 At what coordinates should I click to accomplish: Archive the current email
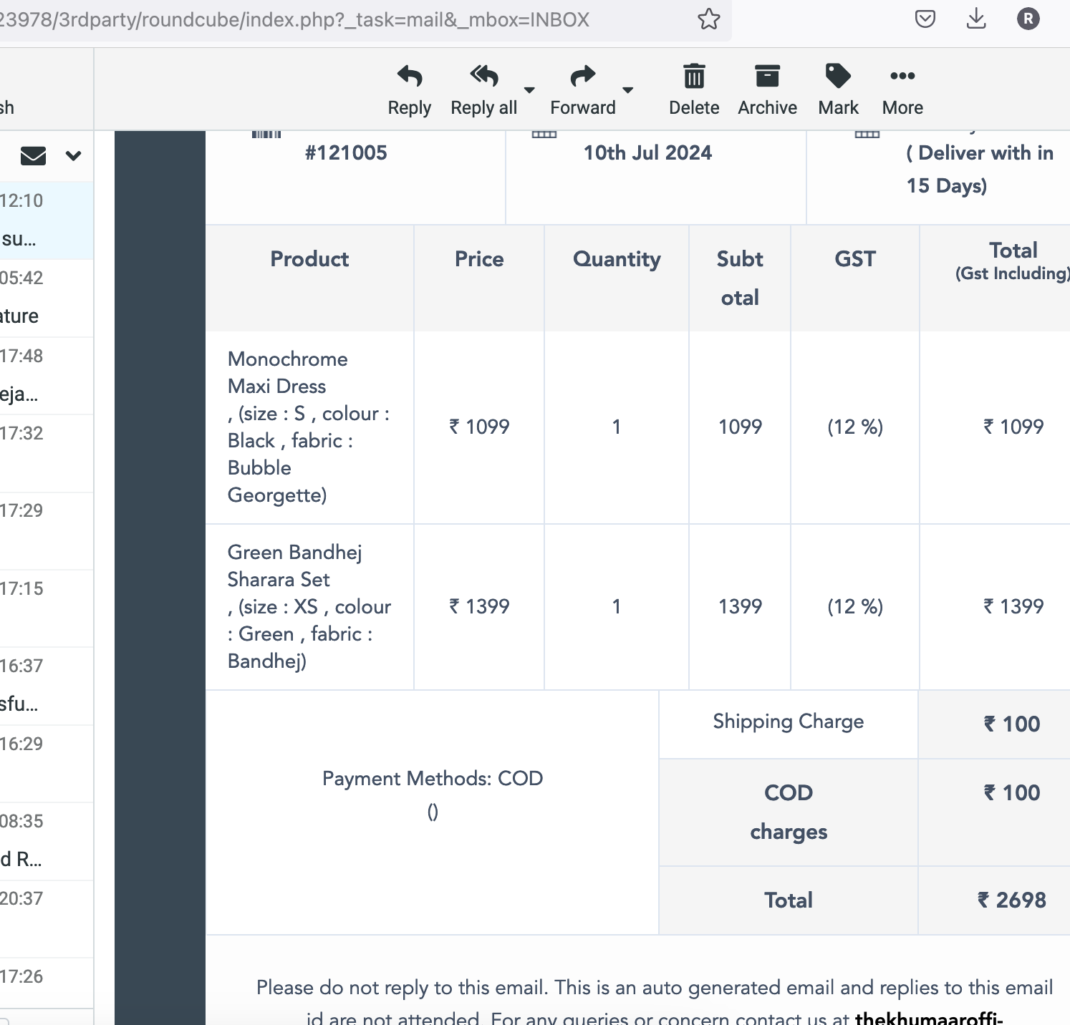pos(767,77)
